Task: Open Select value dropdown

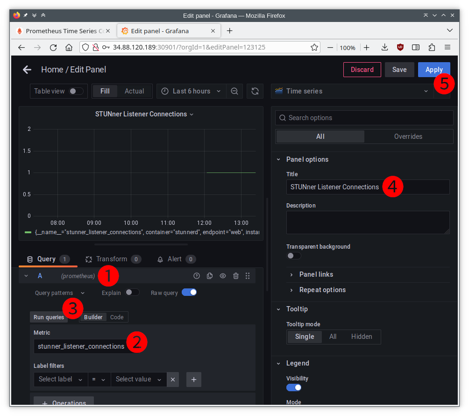Action: point(139,380)
